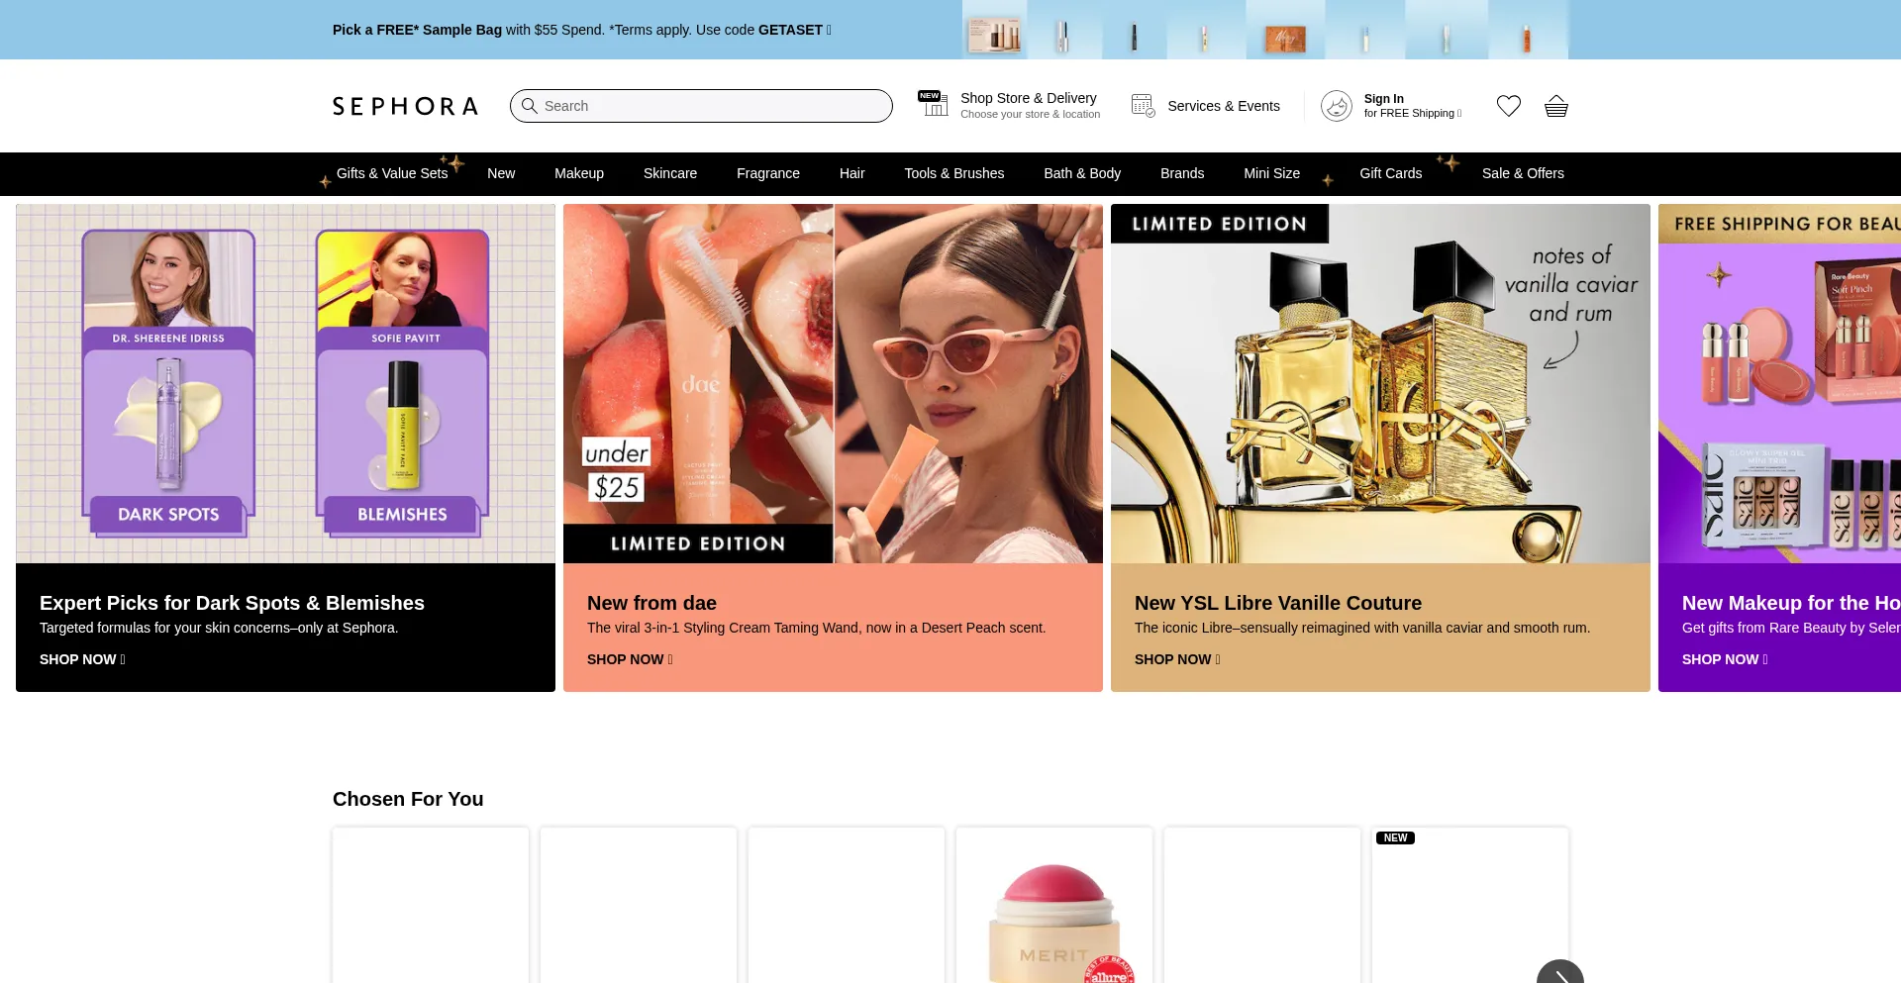The height and width of the screenshot is (983, 1901).
Task: Open the Makeup menu
Action: tap(578, 173)
